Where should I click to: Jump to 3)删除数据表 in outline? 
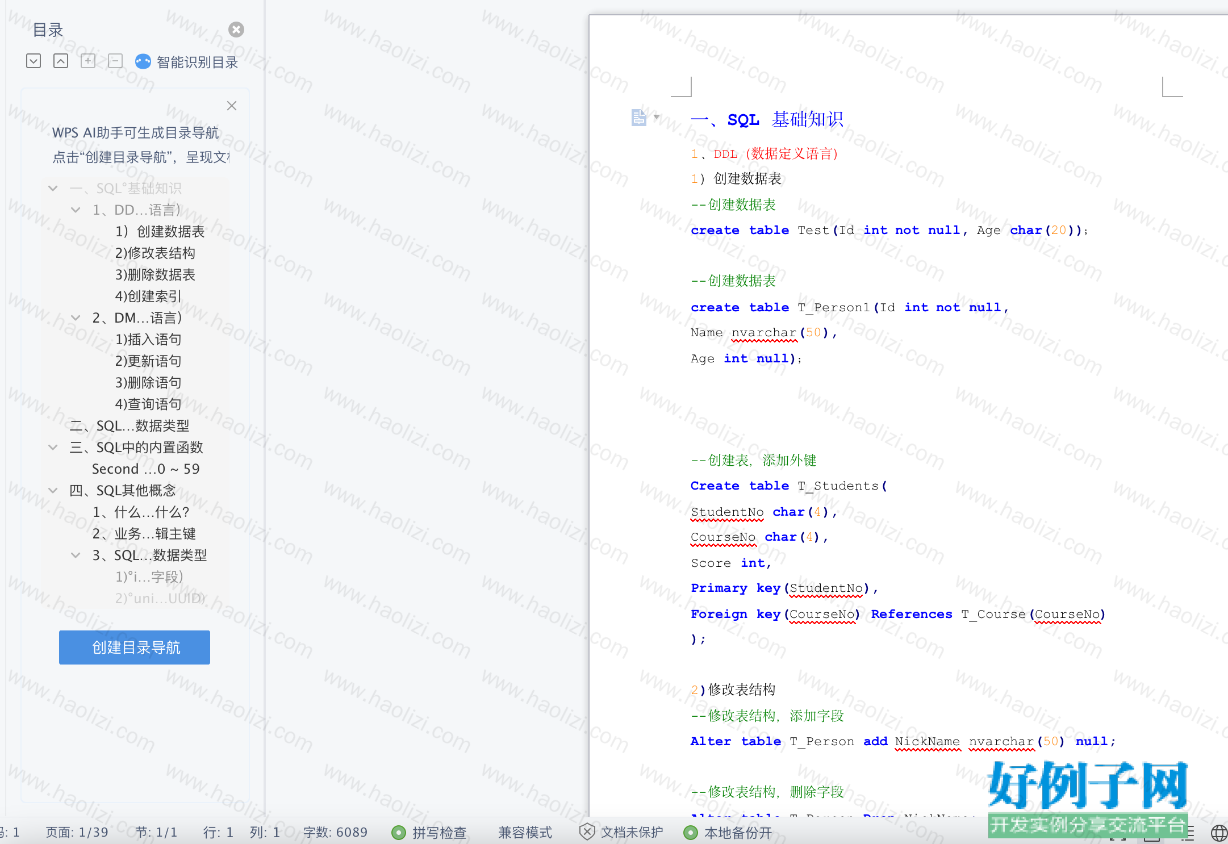tap(155, 274)
